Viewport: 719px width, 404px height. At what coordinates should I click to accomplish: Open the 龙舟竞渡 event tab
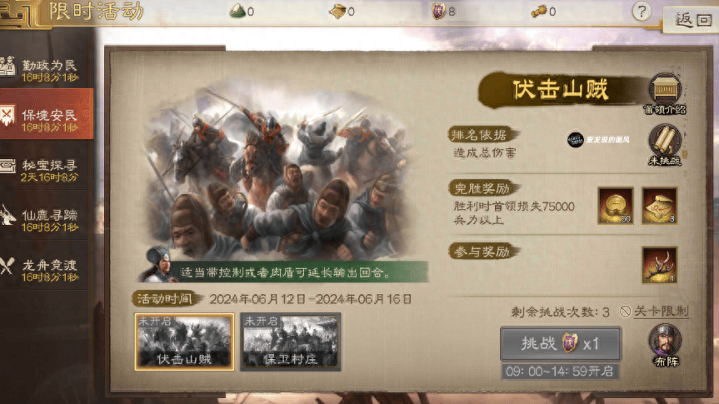[x=47, y=270]
